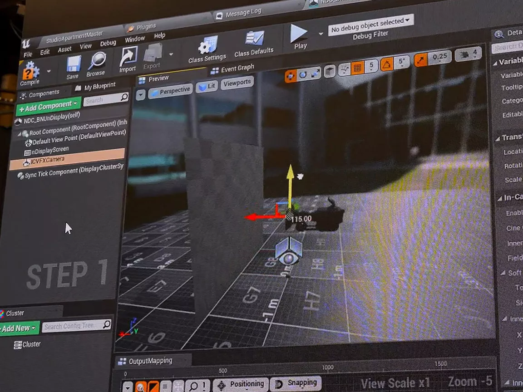523x392 pixels.
Task: Click the orange magnifier icon in OutputMapping toolbar
Action: tap(141, 387)
